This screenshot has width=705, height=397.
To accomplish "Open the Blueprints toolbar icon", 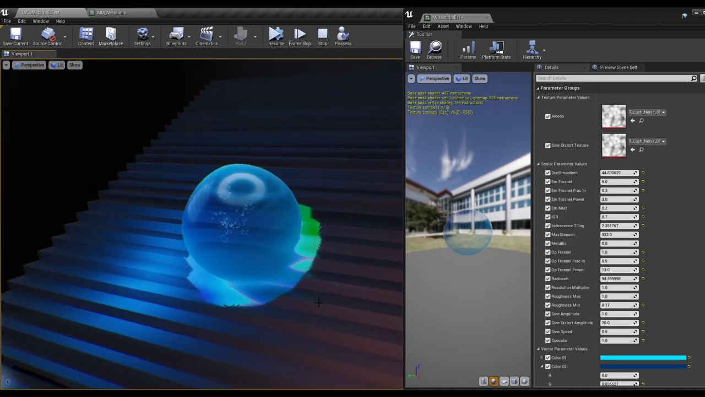I will tap(176, 37).
